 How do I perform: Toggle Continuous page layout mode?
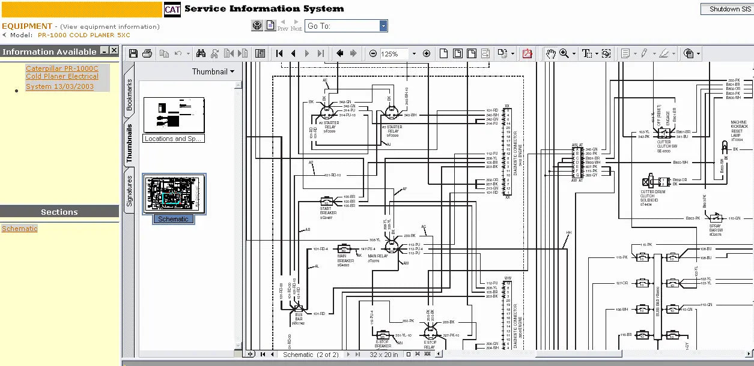coord(418,354)
